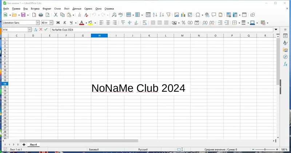The width and height of the screenshot is (291, 153).
Task: Open the Function Wizard fx button
Action: (36, 30)
